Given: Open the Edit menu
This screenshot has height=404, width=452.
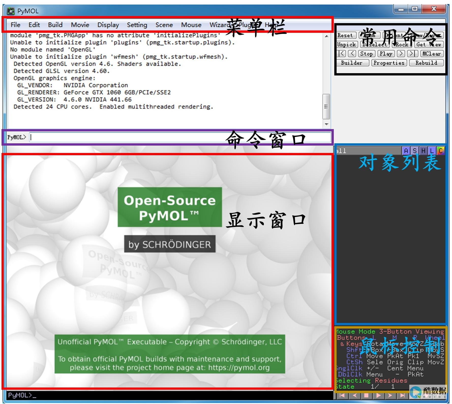Looking at the screenshot, I should pyautogui.click(x=34, y=25).
